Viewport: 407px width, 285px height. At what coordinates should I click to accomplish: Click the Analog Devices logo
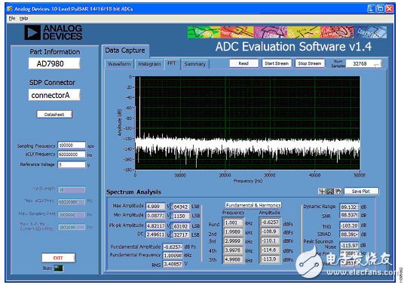(x=54, y=32)
